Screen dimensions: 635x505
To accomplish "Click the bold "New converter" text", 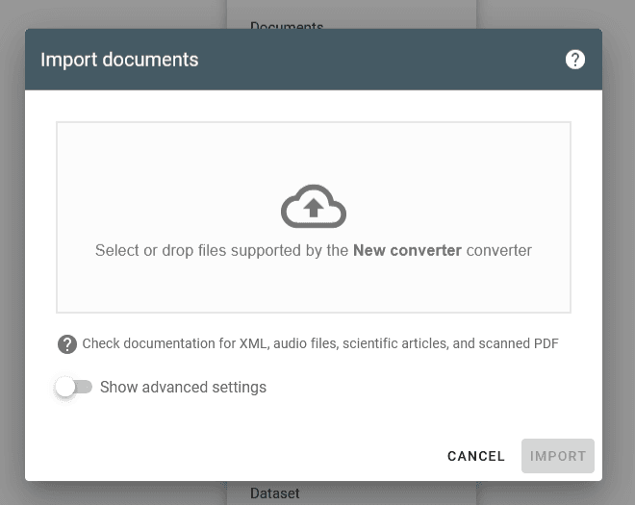I will click(407, 250).
